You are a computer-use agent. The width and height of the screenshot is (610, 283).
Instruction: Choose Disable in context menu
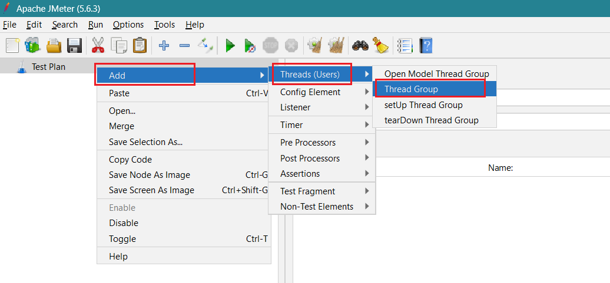183,223
